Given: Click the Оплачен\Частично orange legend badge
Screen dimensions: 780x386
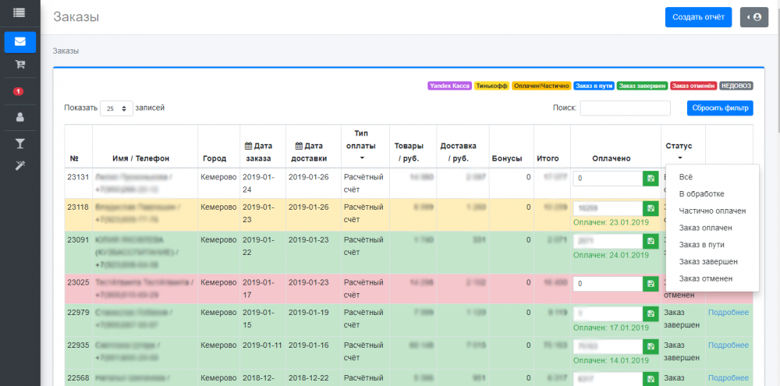Looking at the screenshot, I should (541, 86).
